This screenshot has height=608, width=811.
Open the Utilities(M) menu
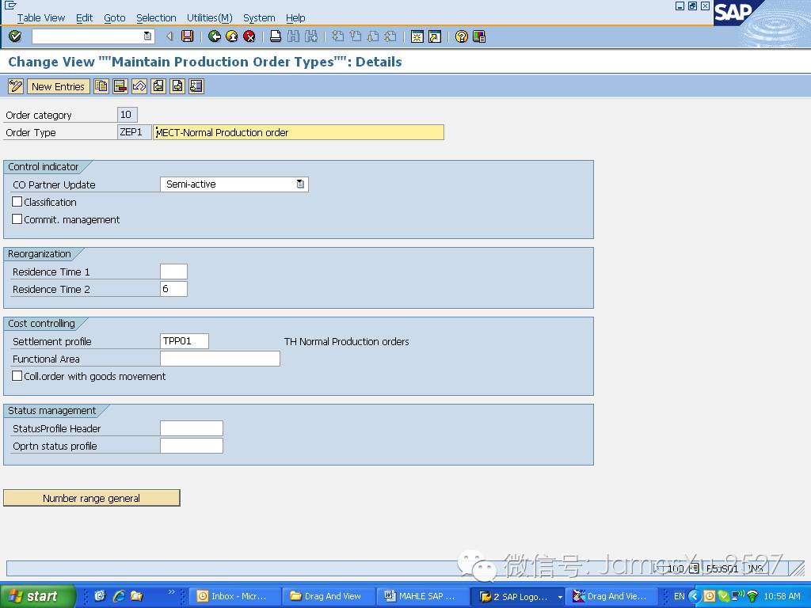pos(209,17)
